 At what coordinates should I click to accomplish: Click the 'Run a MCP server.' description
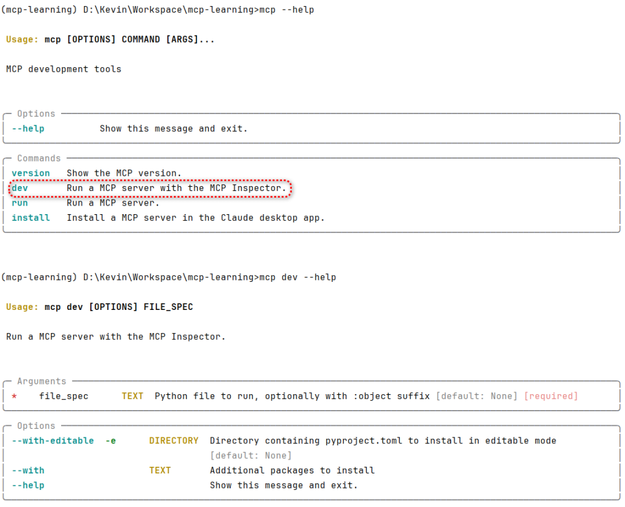[x=113, y=203]
